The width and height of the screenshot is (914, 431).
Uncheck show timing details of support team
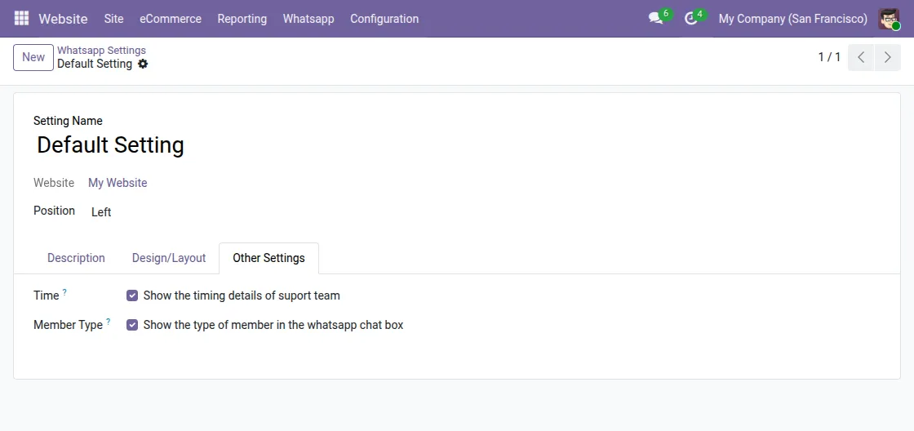(x=132, y=295)
